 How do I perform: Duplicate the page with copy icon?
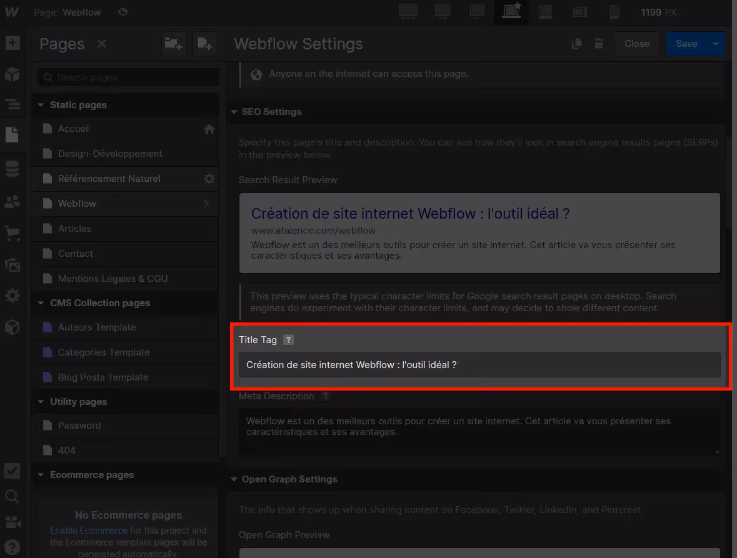[x=577, y=44]
